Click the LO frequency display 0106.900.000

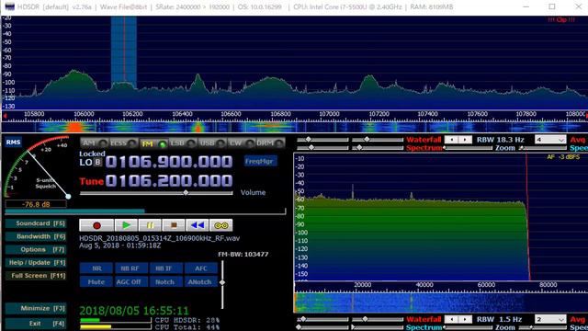tap(169, 162)
